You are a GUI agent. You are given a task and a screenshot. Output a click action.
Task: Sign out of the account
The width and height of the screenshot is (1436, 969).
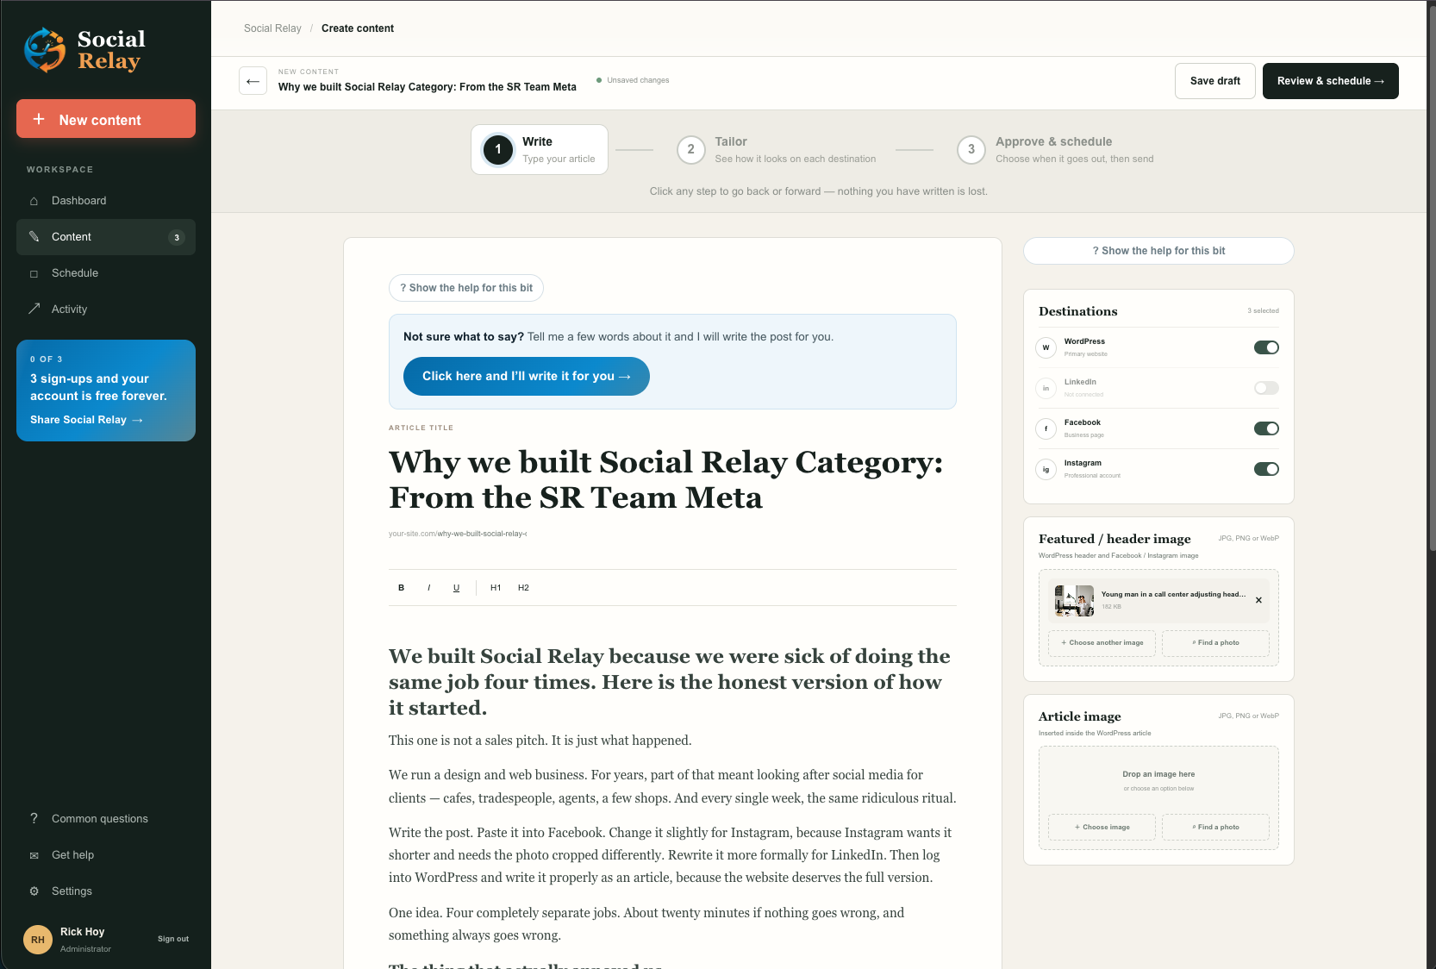[173, 939]
